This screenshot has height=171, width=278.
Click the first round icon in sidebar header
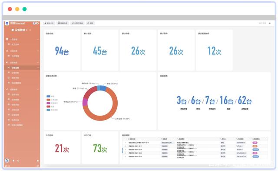34,23
